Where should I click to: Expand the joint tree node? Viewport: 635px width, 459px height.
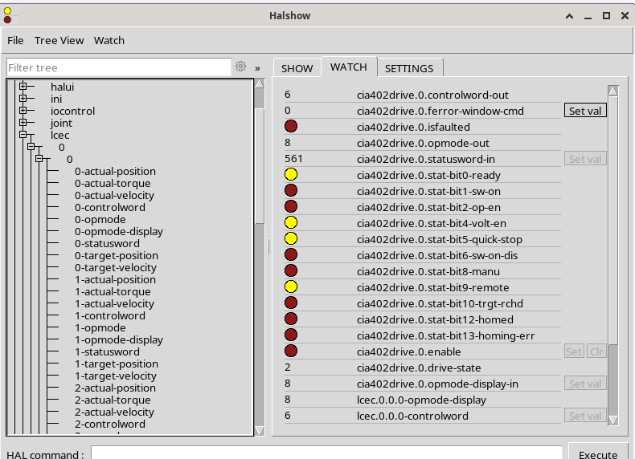tap(23, 123)
